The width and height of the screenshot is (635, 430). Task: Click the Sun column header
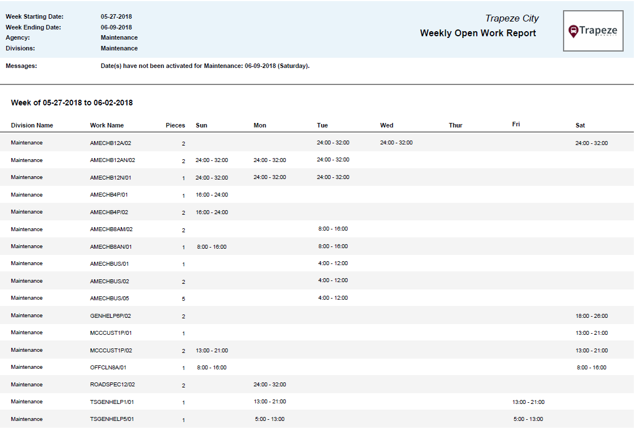[201, 125]
